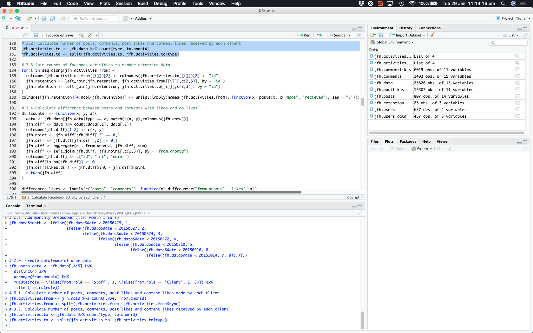Click the re-run previous code icon
This screenshot has width=533, height=333.
coord(319,35)
